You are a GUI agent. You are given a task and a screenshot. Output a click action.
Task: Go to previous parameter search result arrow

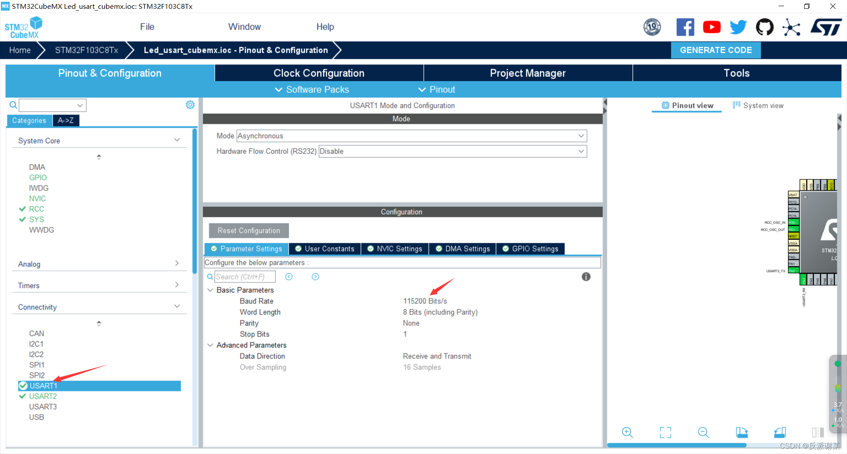[289, 277]
